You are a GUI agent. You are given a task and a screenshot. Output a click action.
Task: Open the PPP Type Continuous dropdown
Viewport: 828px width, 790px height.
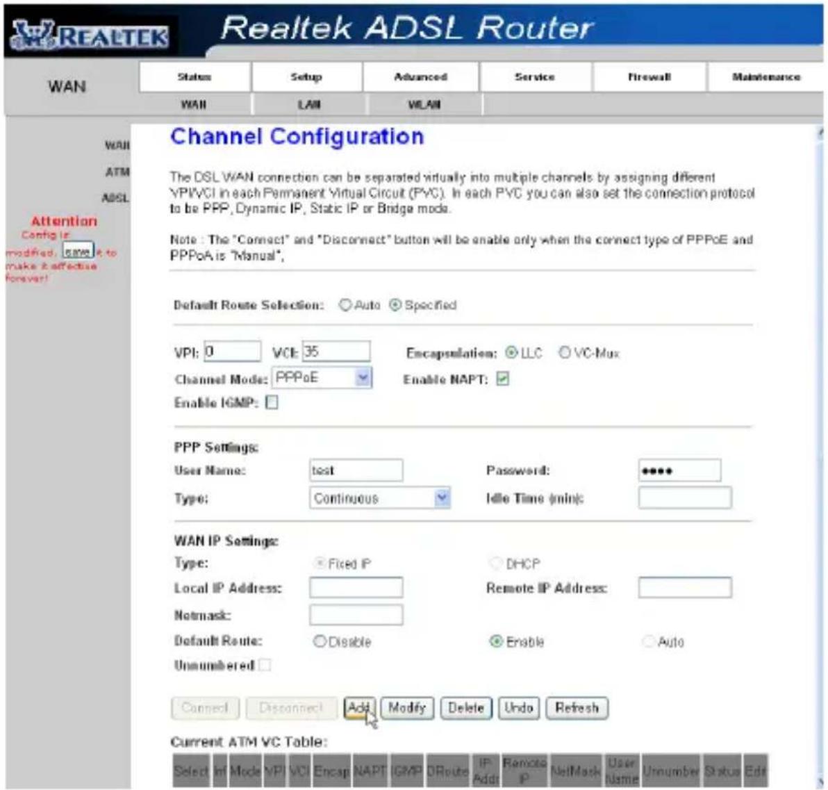click(380, 498)
